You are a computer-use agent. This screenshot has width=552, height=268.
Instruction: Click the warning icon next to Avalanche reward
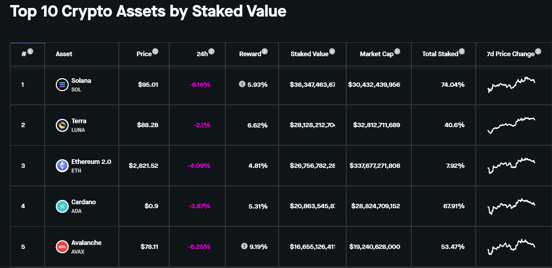[244, 246]
